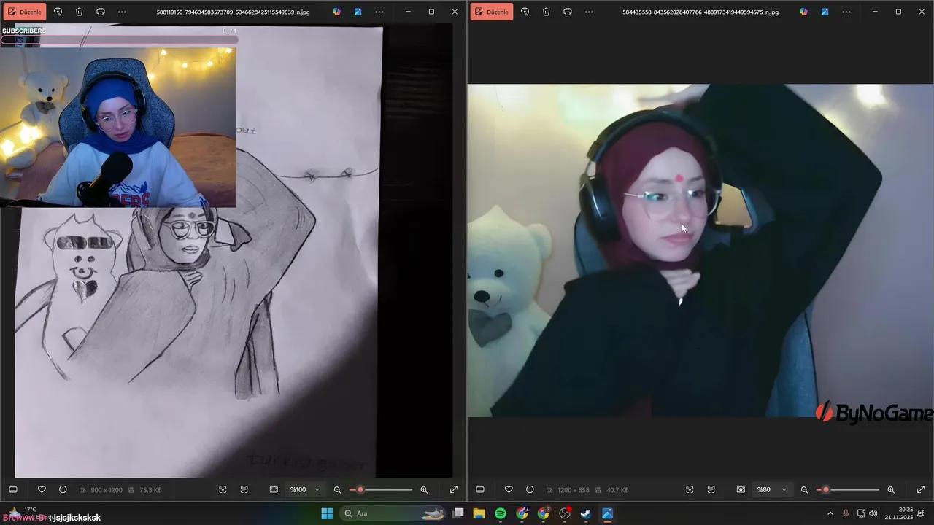934x525 pixels.
Task: Click zoom slider in right window
Action: click(848, 489)
